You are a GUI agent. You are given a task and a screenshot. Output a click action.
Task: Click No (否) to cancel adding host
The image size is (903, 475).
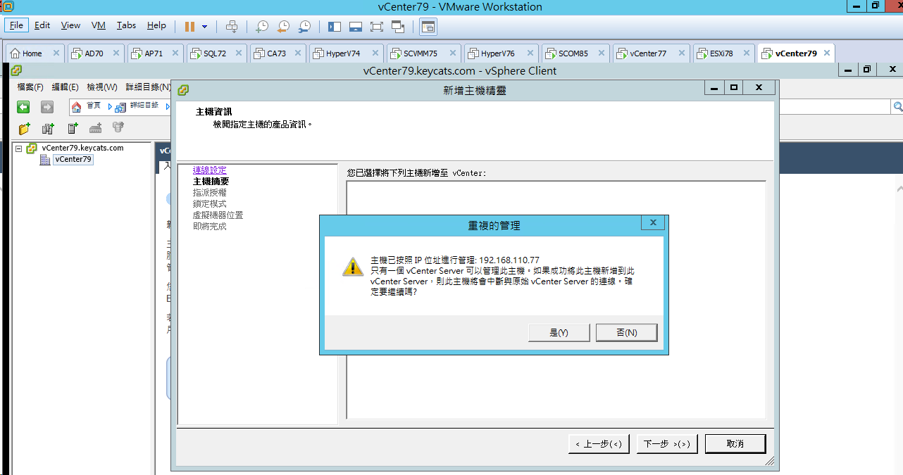click(x=627, y=332)
